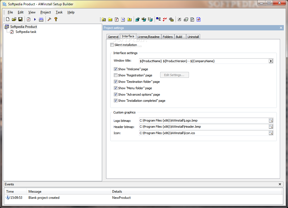Click the yellow gears toolbar icon
Viewport: 288px width, 208px height.
pyautogui.click(x=171, y=20)
